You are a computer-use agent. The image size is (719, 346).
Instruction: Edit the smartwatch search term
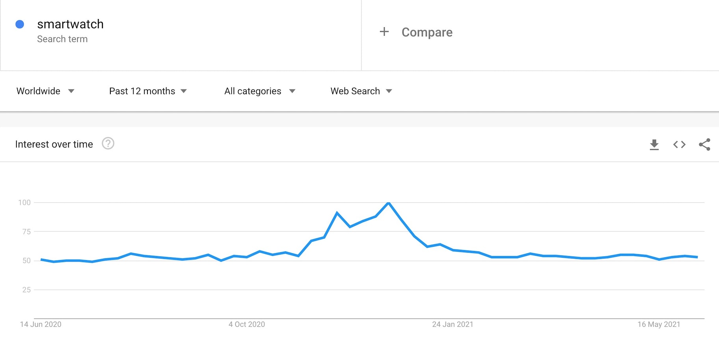pos(71,24)
